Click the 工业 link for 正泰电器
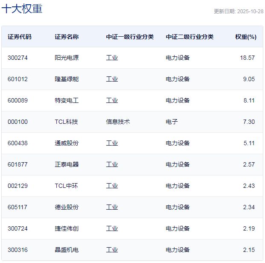The width and height of the screenshot is (265, 263). pyautogui.click(x=112, y=164)
